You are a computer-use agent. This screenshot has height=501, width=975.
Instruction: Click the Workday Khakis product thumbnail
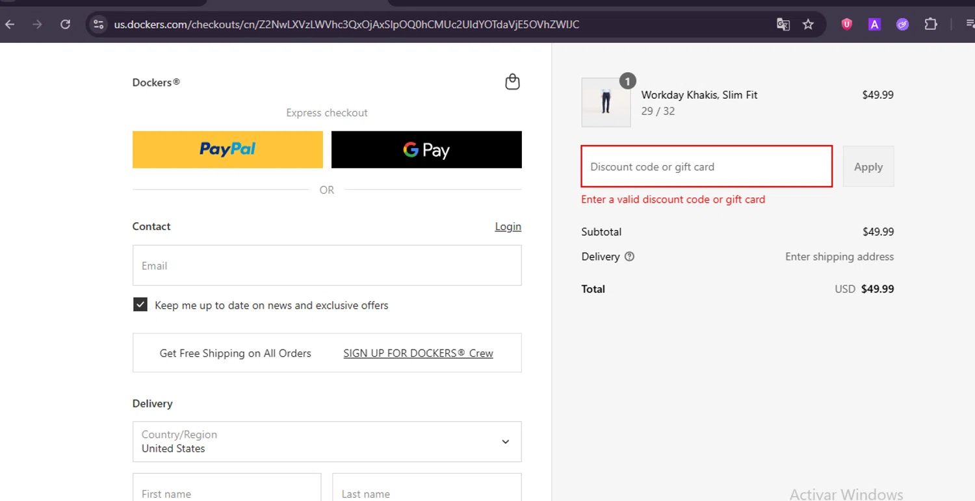click(x=606, y=103)
